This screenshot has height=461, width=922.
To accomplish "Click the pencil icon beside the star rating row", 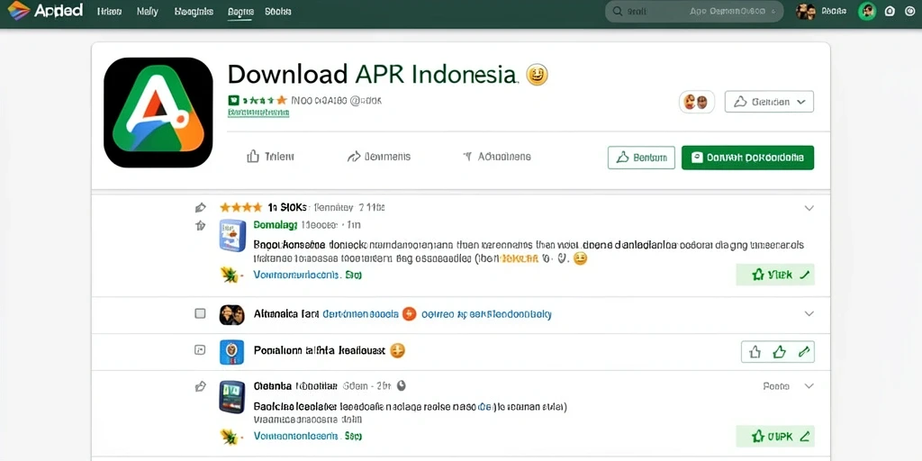I will 201,207.
